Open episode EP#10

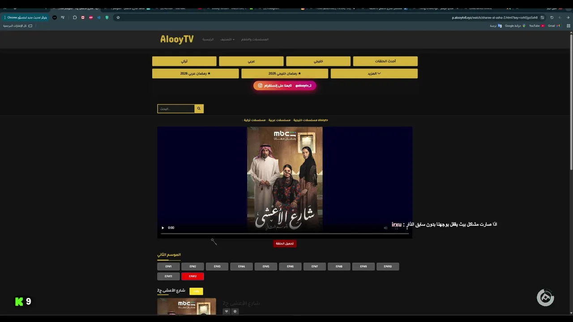[x=388, y=267]
